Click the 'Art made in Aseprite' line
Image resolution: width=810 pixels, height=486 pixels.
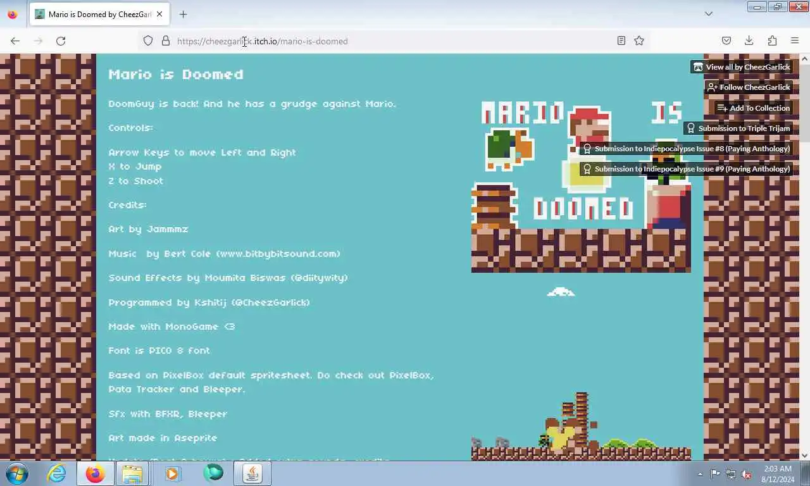pyautogui.click(x=163, y=438)
